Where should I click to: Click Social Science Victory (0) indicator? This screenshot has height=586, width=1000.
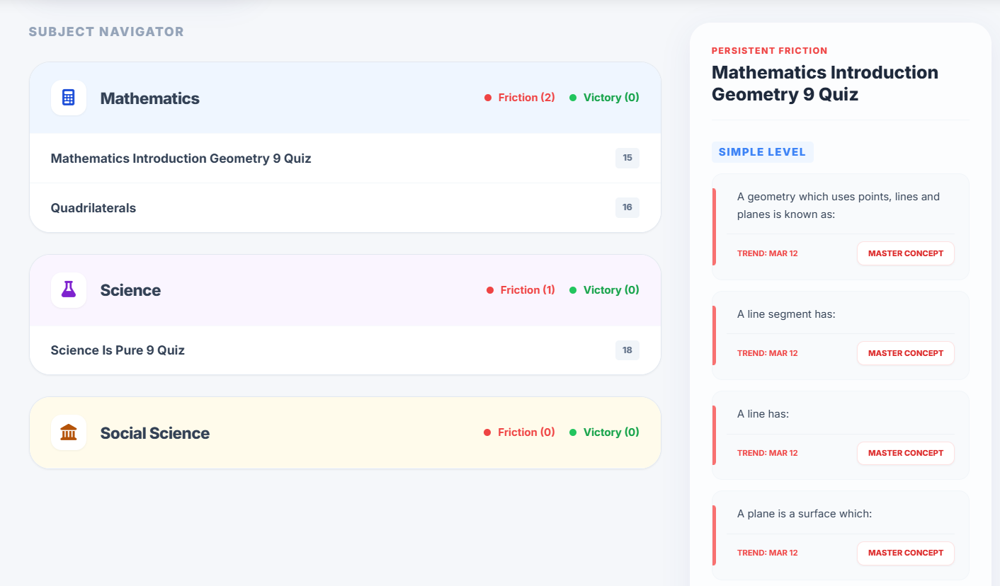[604, 432]
